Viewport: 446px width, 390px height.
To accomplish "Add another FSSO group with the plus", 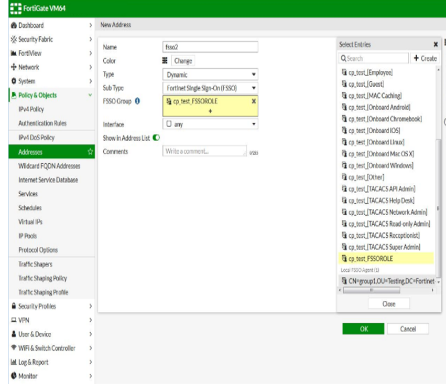I will pos(210,111).
